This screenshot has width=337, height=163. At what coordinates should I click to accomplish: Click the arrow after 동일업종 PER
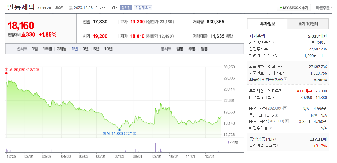pyautogui.click(x=275, y=140)
